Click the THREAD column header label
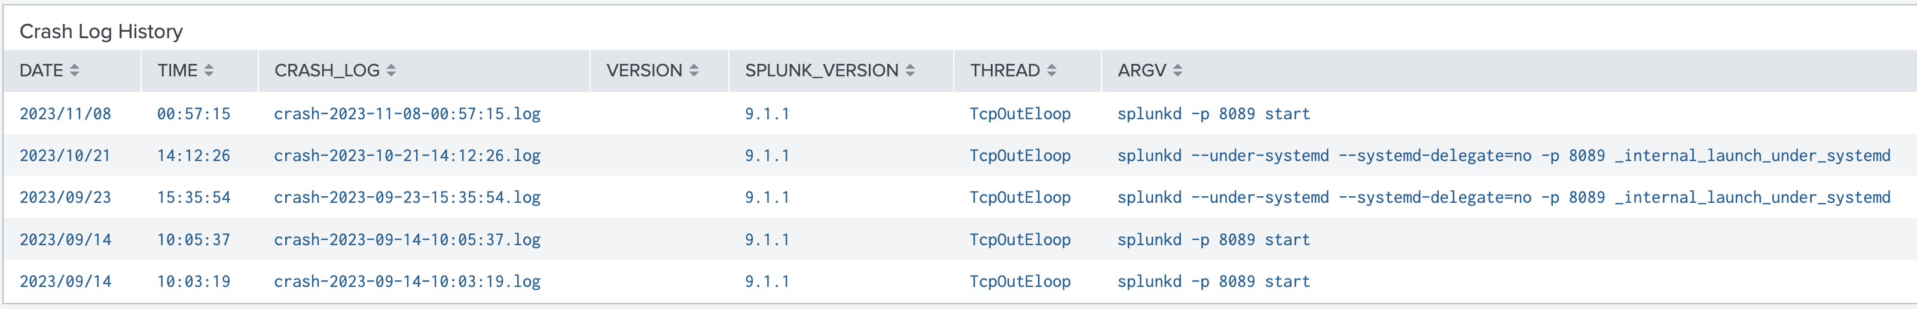Viewport: 1917px width, 309px height. coord(1005,70)
